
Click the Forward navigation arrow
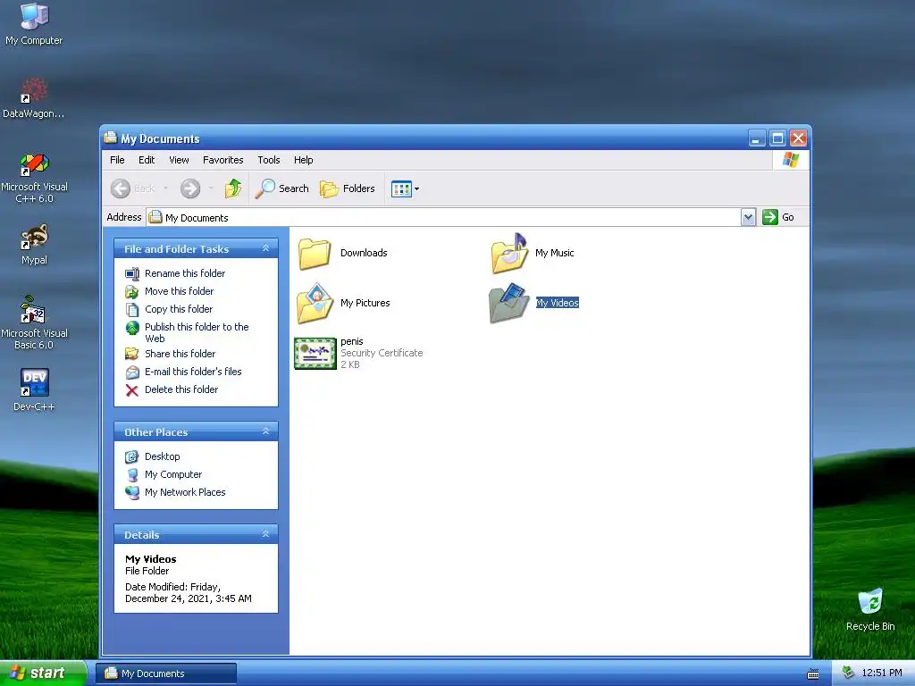[190, 188]
